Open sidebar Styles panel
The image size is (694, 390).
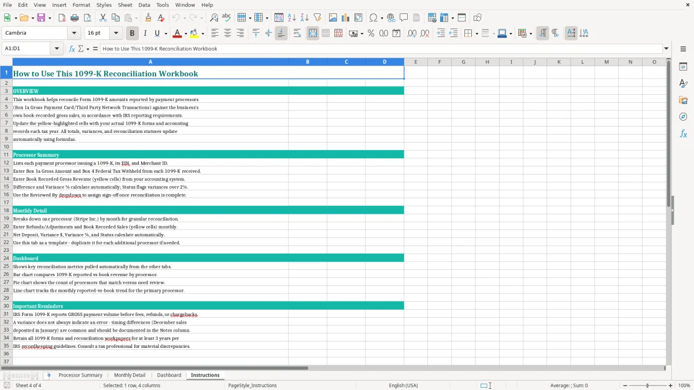[683, 84]
